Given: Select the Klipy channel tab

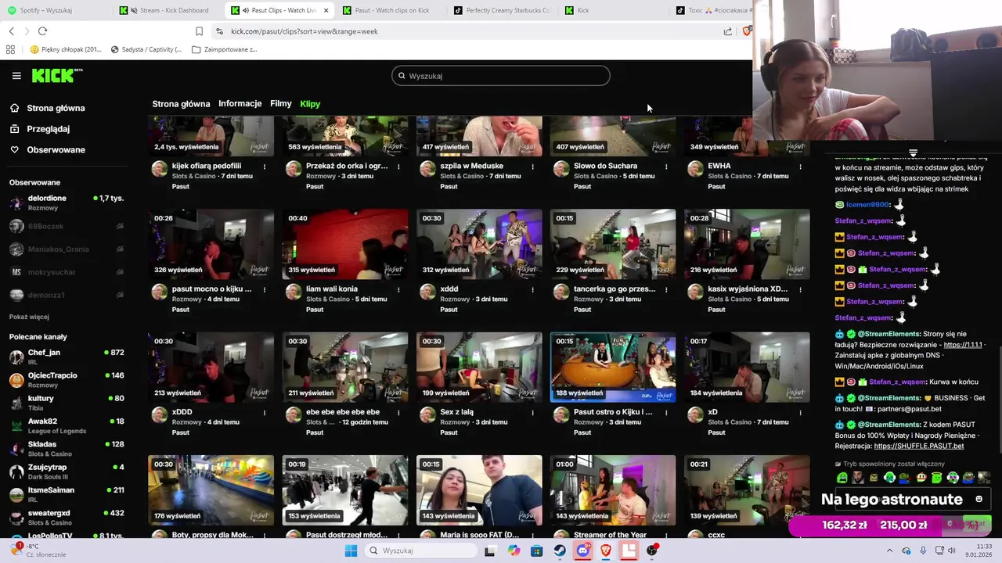Looking at the screenshot, I should click(310, 104).
